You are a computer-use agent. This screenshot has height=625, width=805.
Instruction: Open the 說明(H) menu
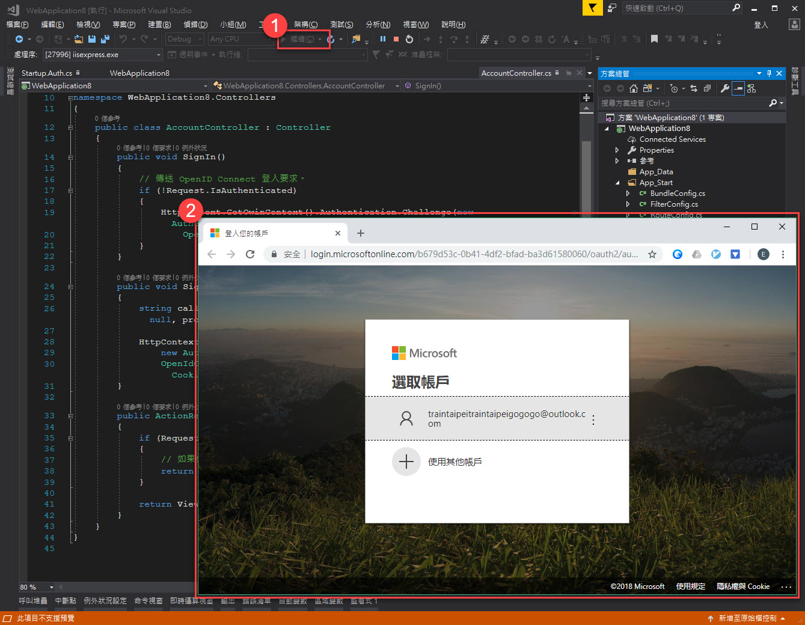(453, 25)
